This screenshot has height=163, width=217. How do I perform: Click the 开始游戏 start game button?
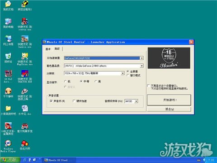169,100
